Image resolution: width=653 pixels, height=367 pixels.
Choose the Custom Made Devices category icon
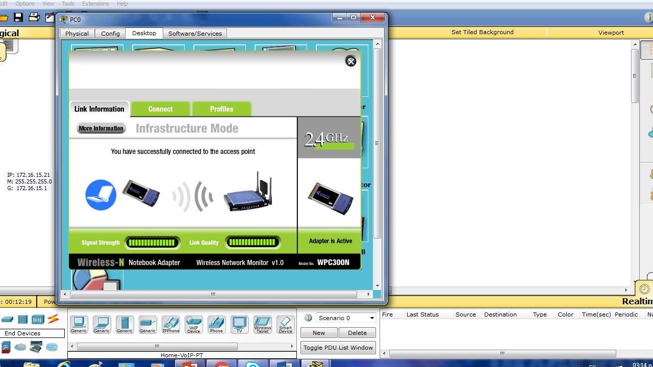tap(36, 348)
